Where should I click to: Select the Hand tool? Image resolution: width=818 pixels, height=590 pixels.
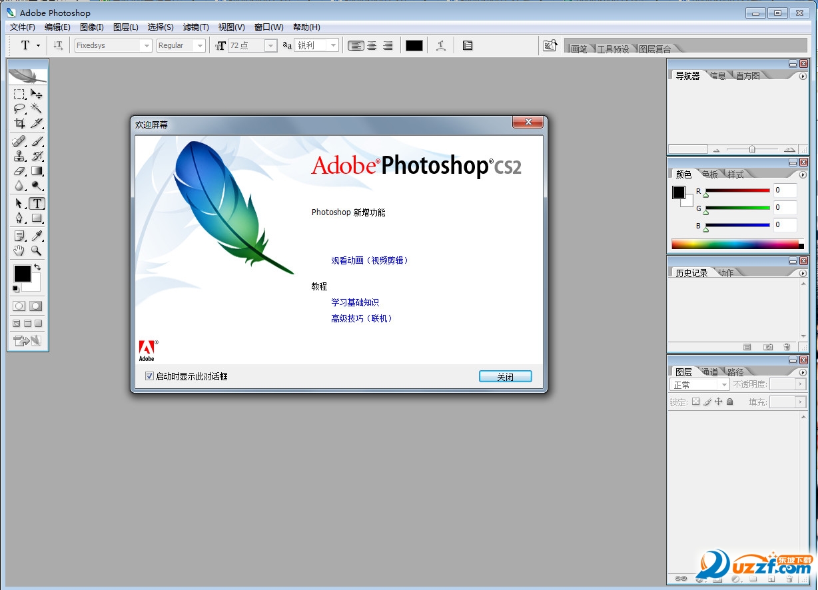[x=19, y=250]
